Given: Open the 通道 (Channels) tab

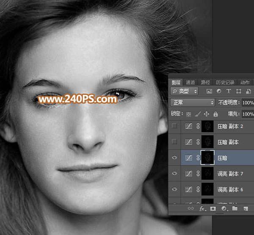Looking at the screenshot, I should pos(190,82).
